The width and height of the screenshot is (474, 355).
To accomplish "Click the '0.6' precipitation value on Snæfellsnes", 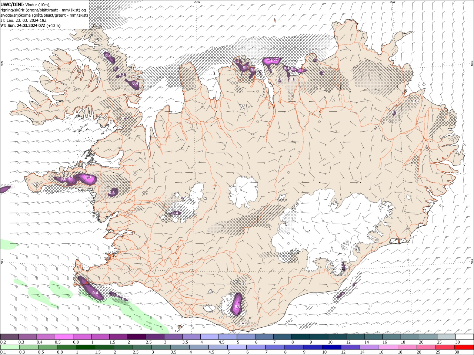I will 63,179.
